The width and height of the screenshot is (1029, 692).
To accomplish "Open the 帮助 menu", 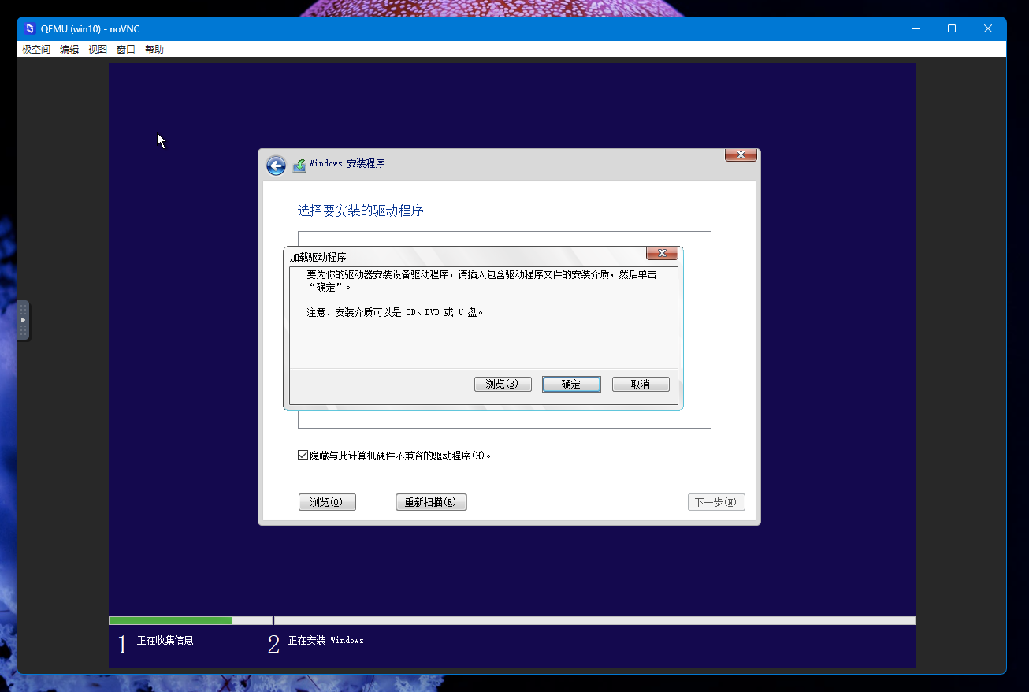I will (x=154, y=49).
